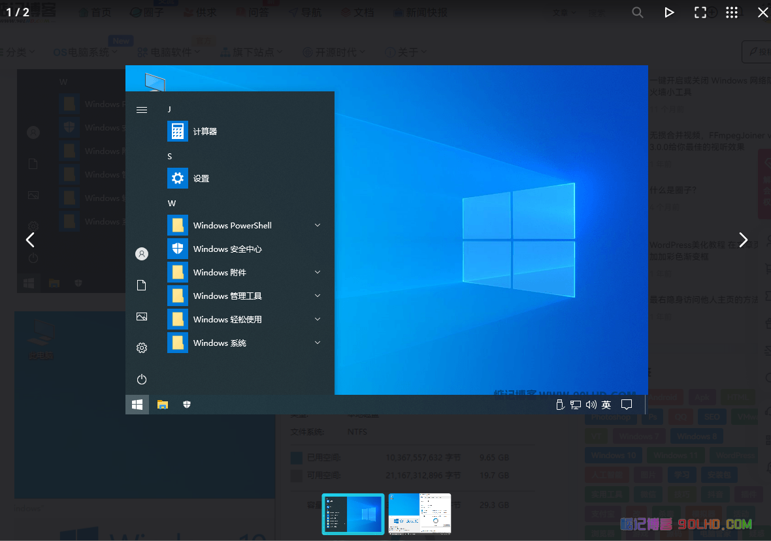Open File Explorer from the taskbar
Image resolution: width=771 pixels, height=541 pixels.
click(162, 405)
